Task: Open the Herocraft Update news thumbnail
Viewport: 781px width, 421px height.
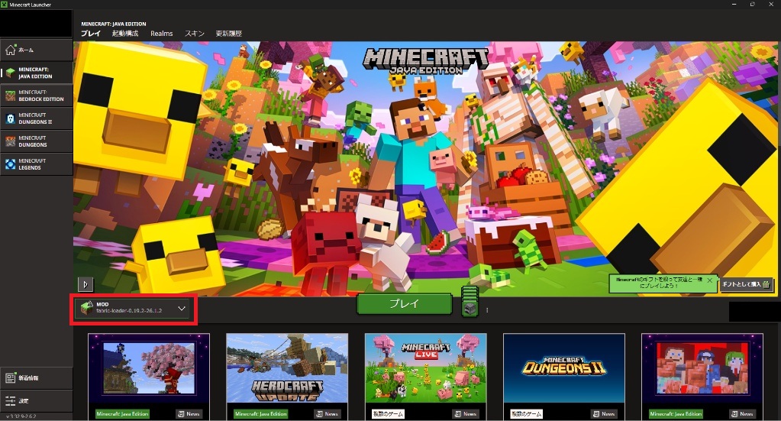Action: (x=287, y=368)
